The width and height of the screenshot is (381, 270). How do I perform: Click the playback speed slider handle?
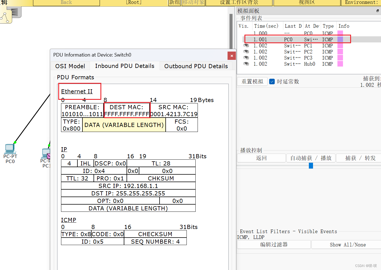[311, 165]
